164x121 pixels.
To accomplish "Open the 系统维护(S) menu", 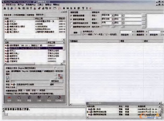I will click(31, 5).
